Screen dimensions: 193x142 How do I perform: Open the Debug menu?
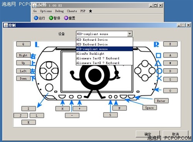(x=59, y=11)
